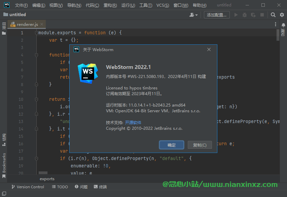This screenshot has height=197, width=287.
Task: Click the WebStorm logo in the title bar
Action: [7, 5]
